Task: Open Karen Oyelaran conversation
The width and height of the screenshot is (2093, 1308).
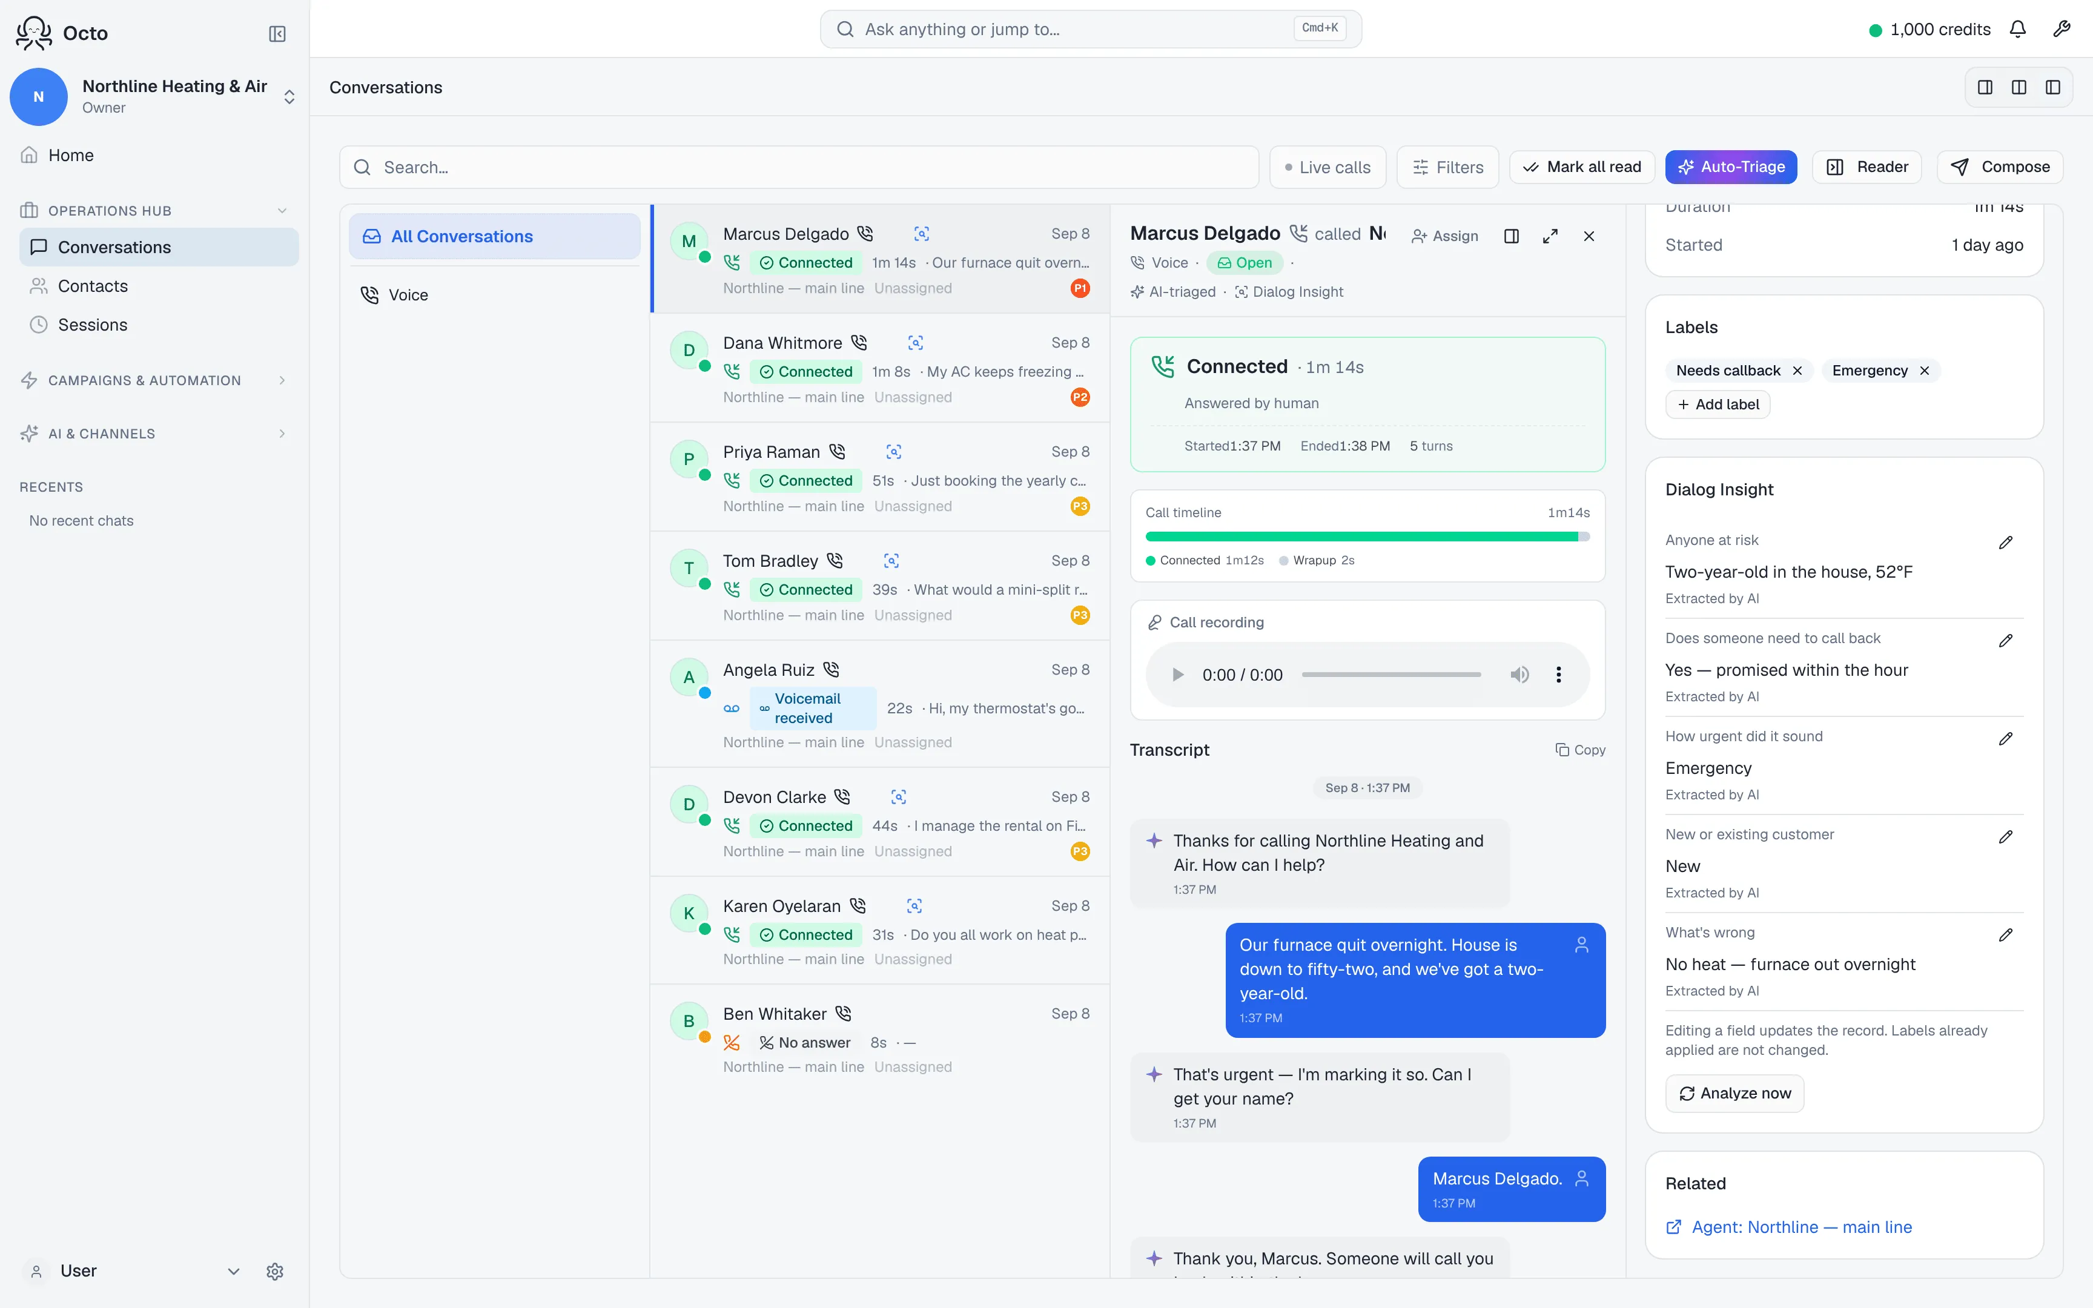Action: 879,931
